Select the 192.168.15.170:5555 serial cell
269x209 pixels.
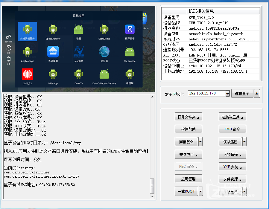click(209, 50)
